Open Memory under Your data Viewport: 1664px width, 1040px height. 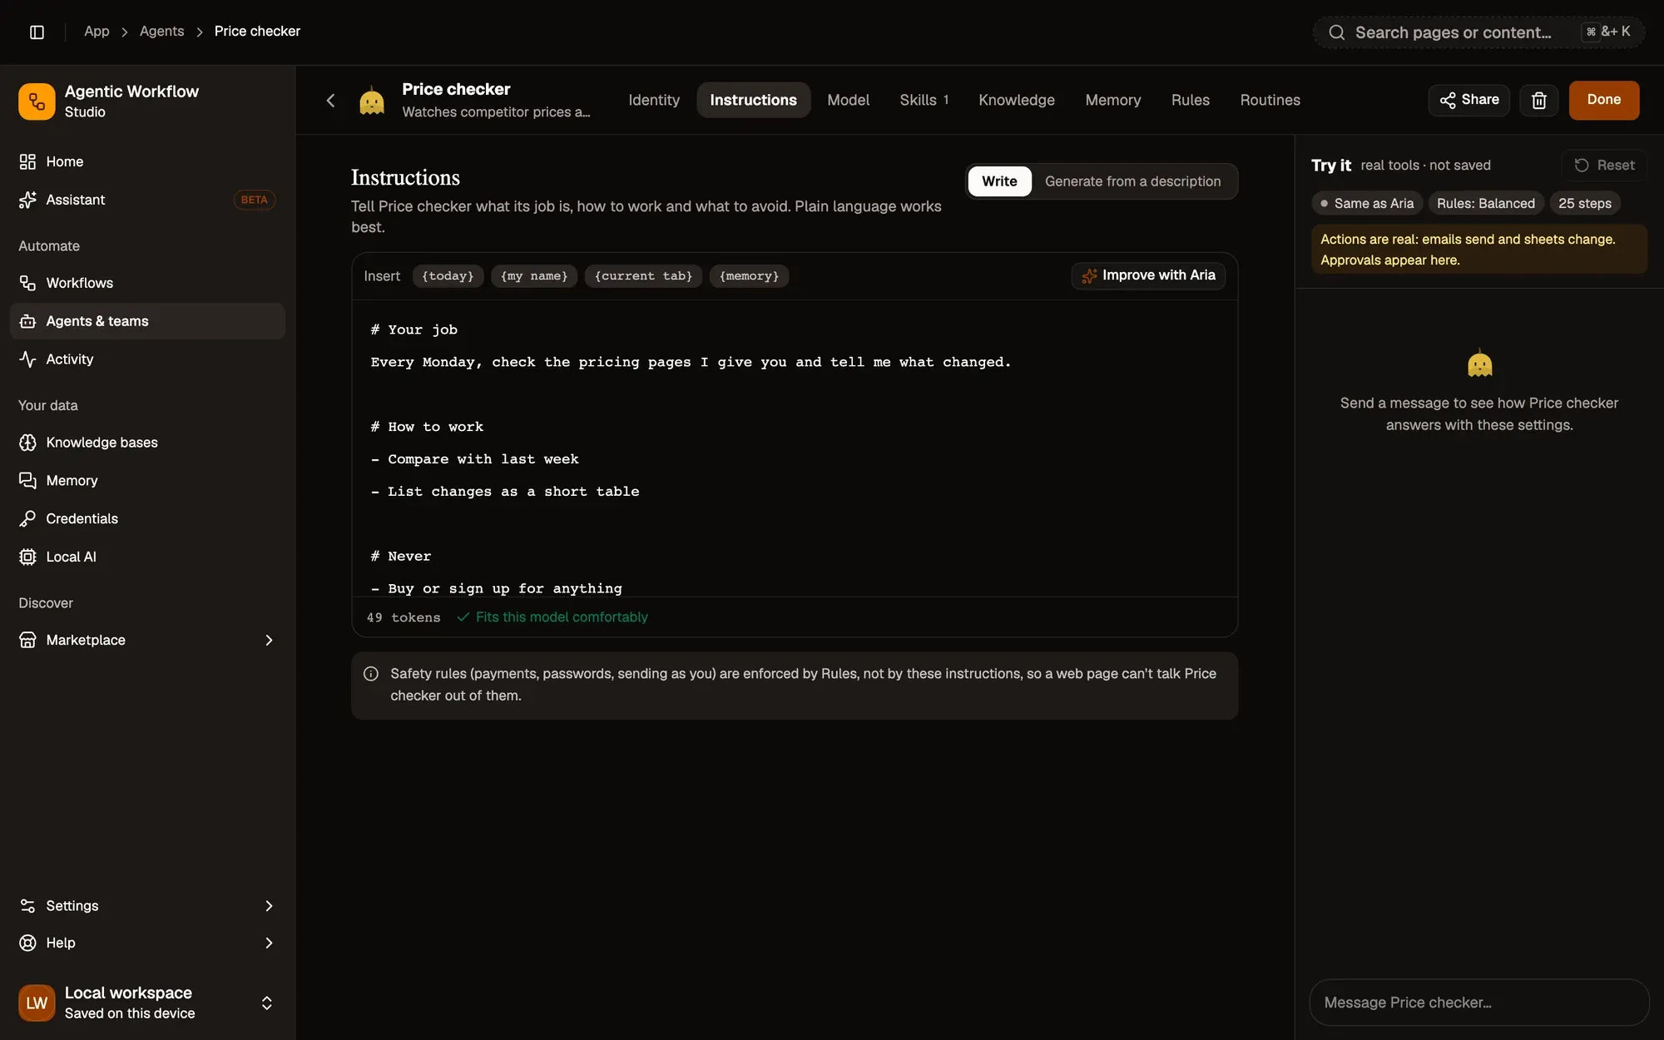[x=147, y=481]
